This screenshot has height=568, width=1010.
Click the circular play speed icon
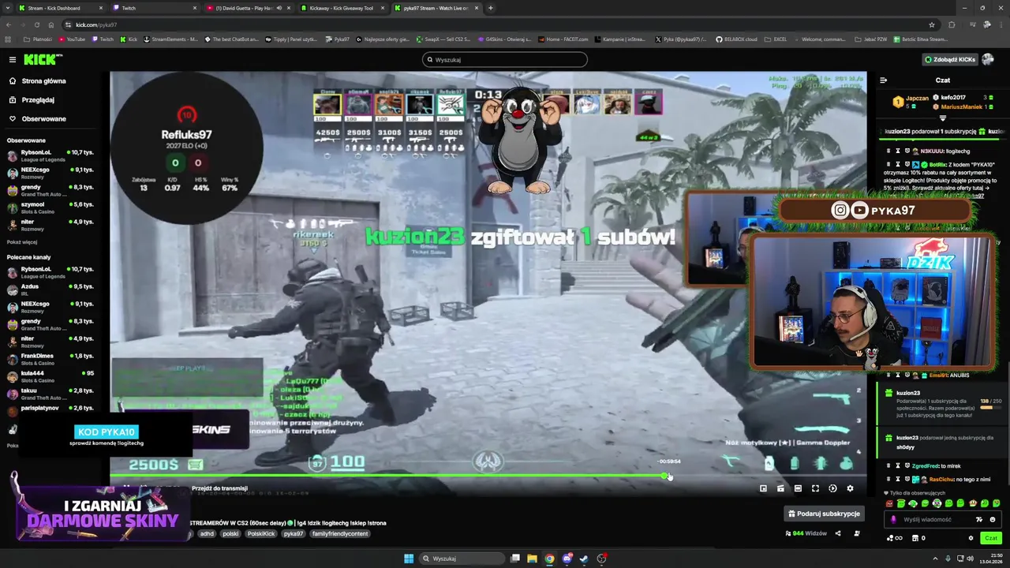(832, 488)
